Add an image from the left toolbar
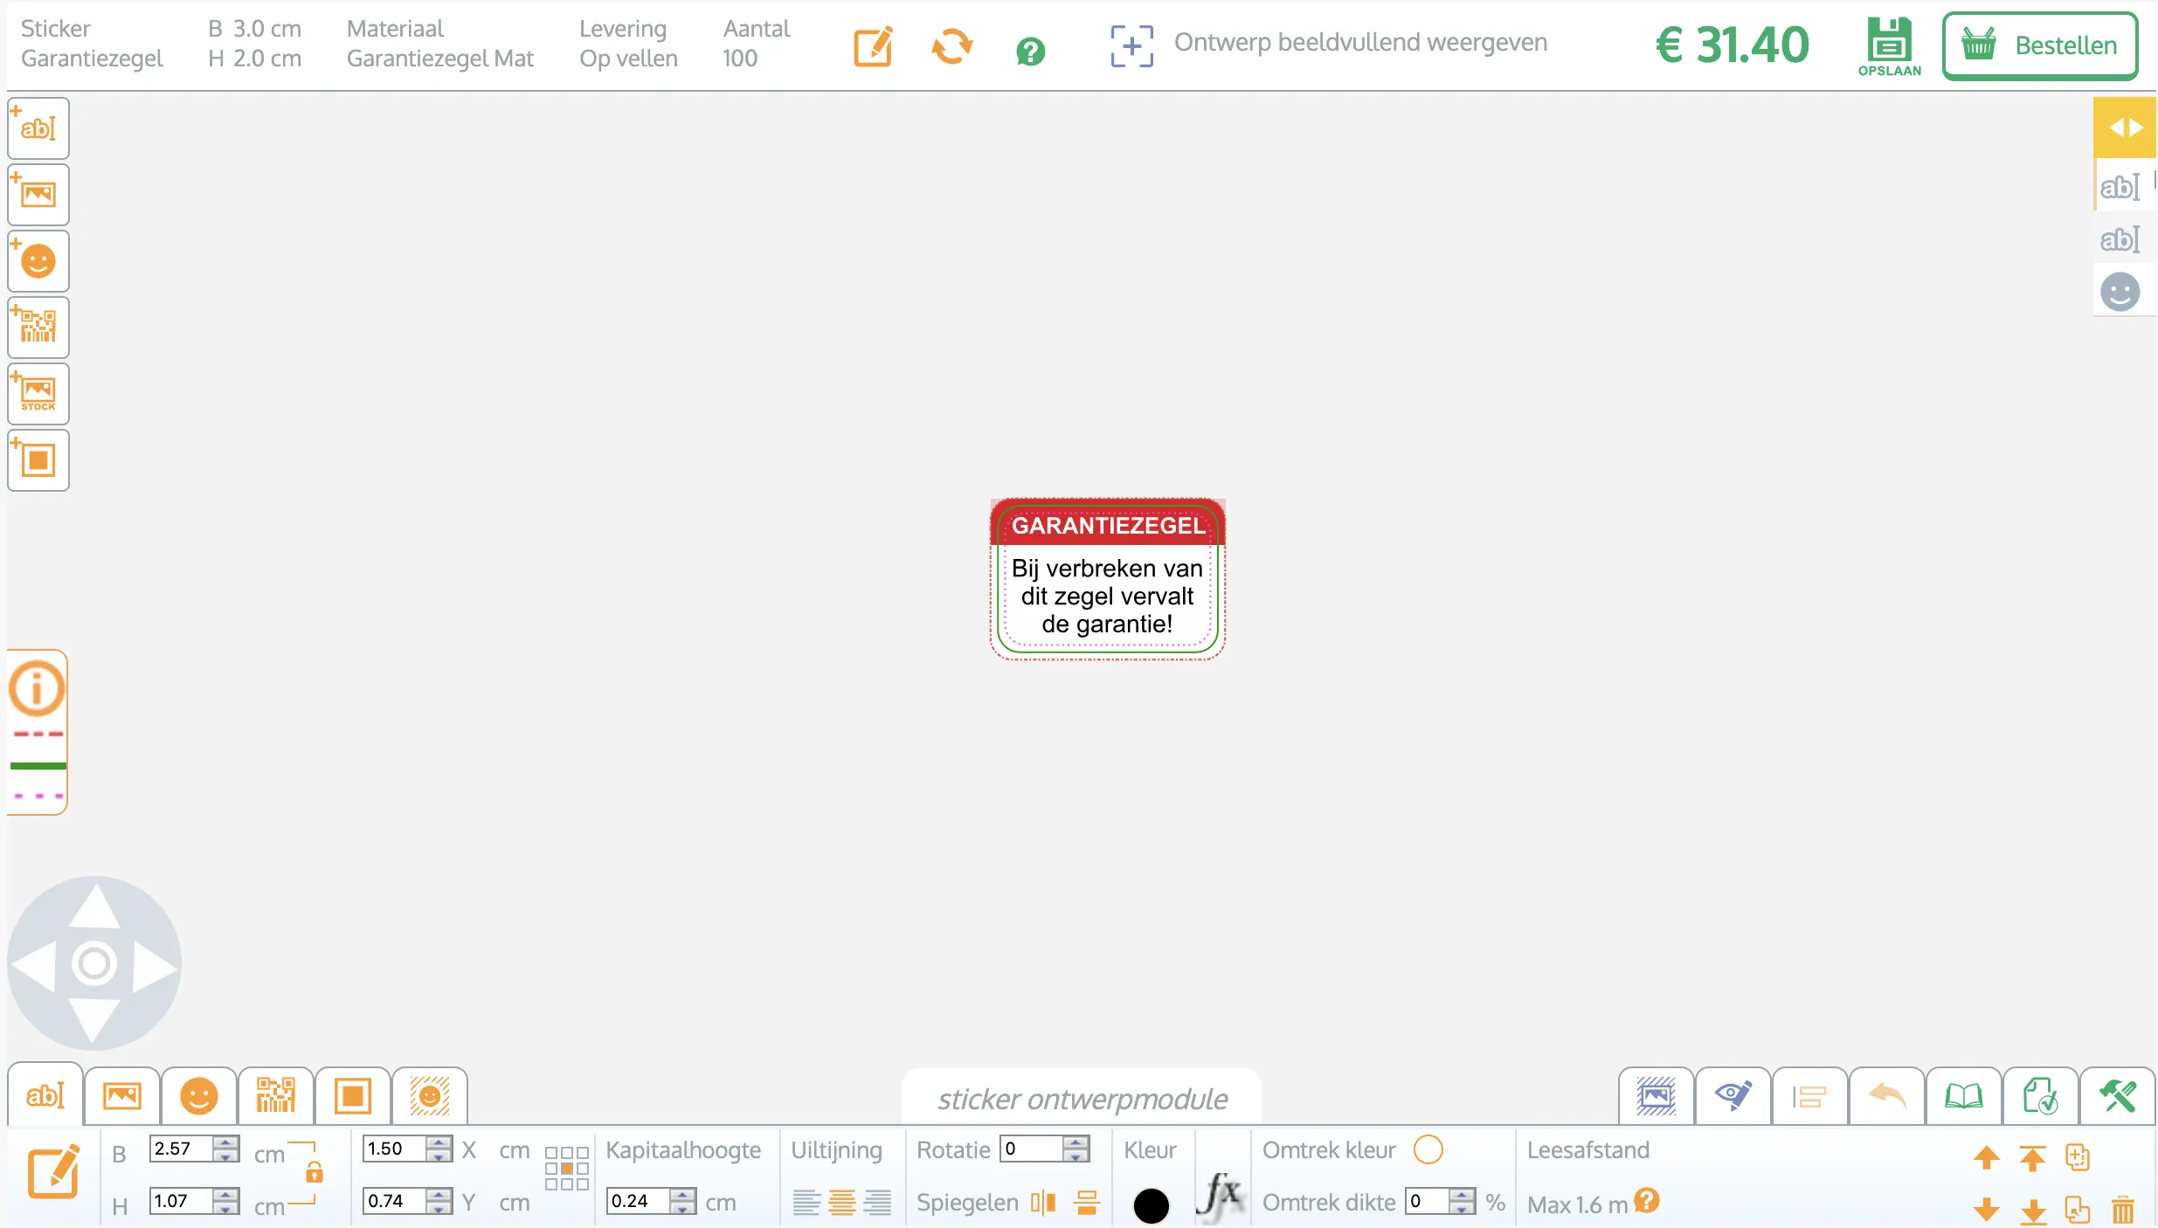The height and width of the screenshot is (1228, 2158). [38, 195]
